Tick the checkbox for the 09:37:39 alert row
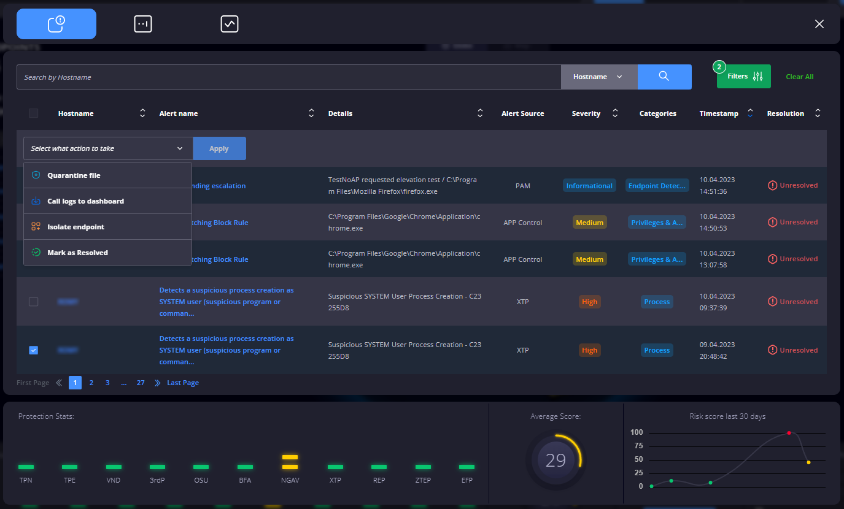The image size is (844, 509). click(34, 302)
